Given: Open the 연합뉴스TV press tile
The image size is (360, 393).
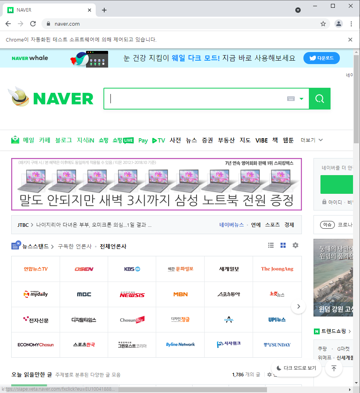Looking at the screenshot, I should coord(36,269).
